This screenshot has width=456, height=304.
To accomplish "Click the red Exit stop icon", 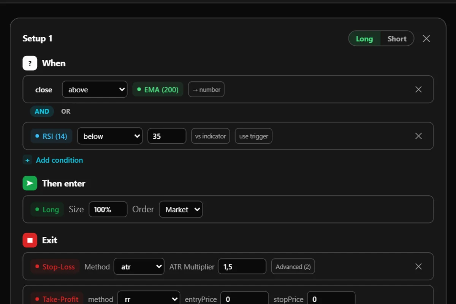I will [x=30, y=240].
